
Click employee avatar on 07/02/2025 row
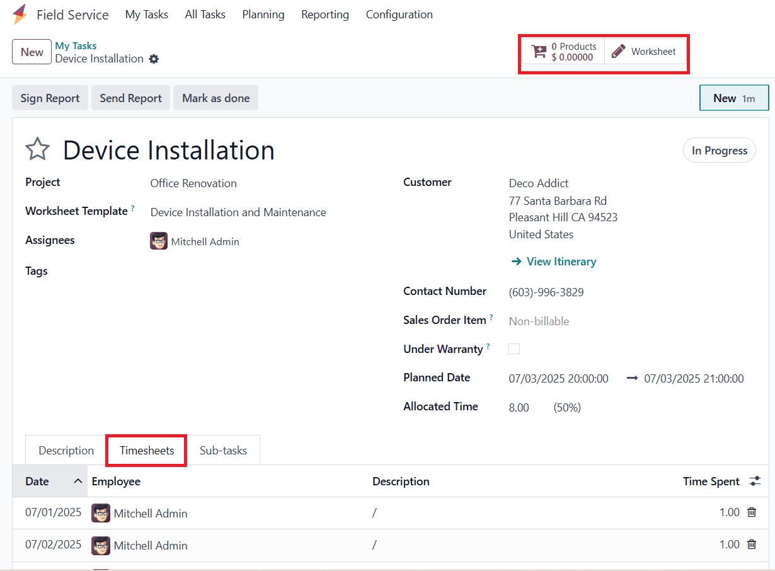coord(101,545)
